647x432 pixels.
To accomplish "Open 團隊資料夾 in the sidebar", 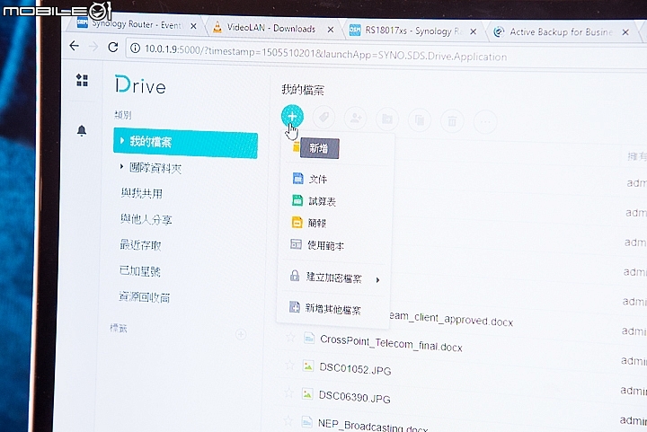I will (x=155, y=168).
